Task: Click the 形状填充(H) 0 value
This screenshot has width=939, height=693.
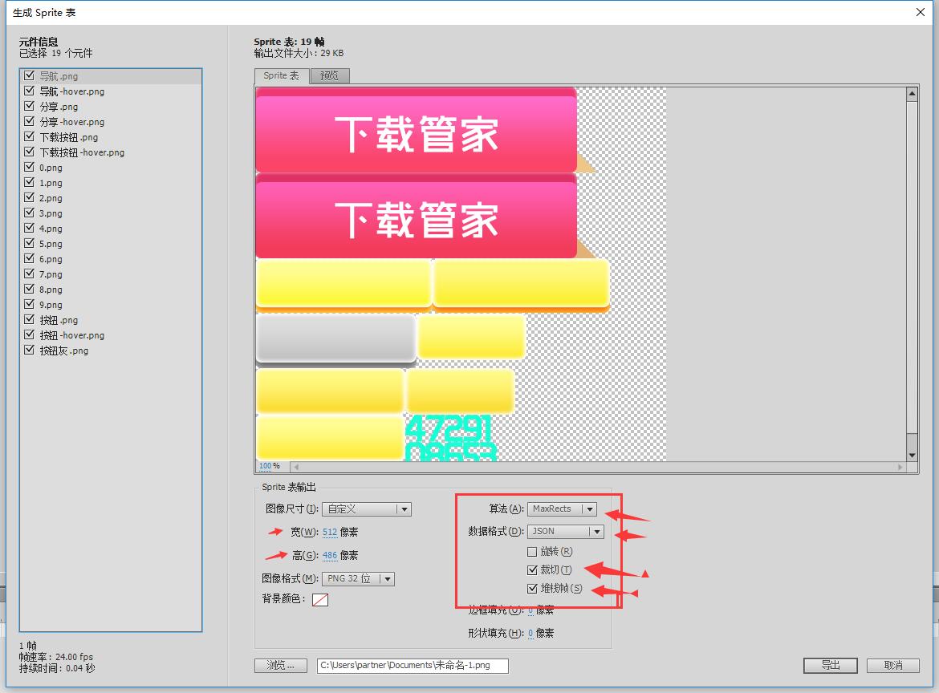Action: (530, 633)
